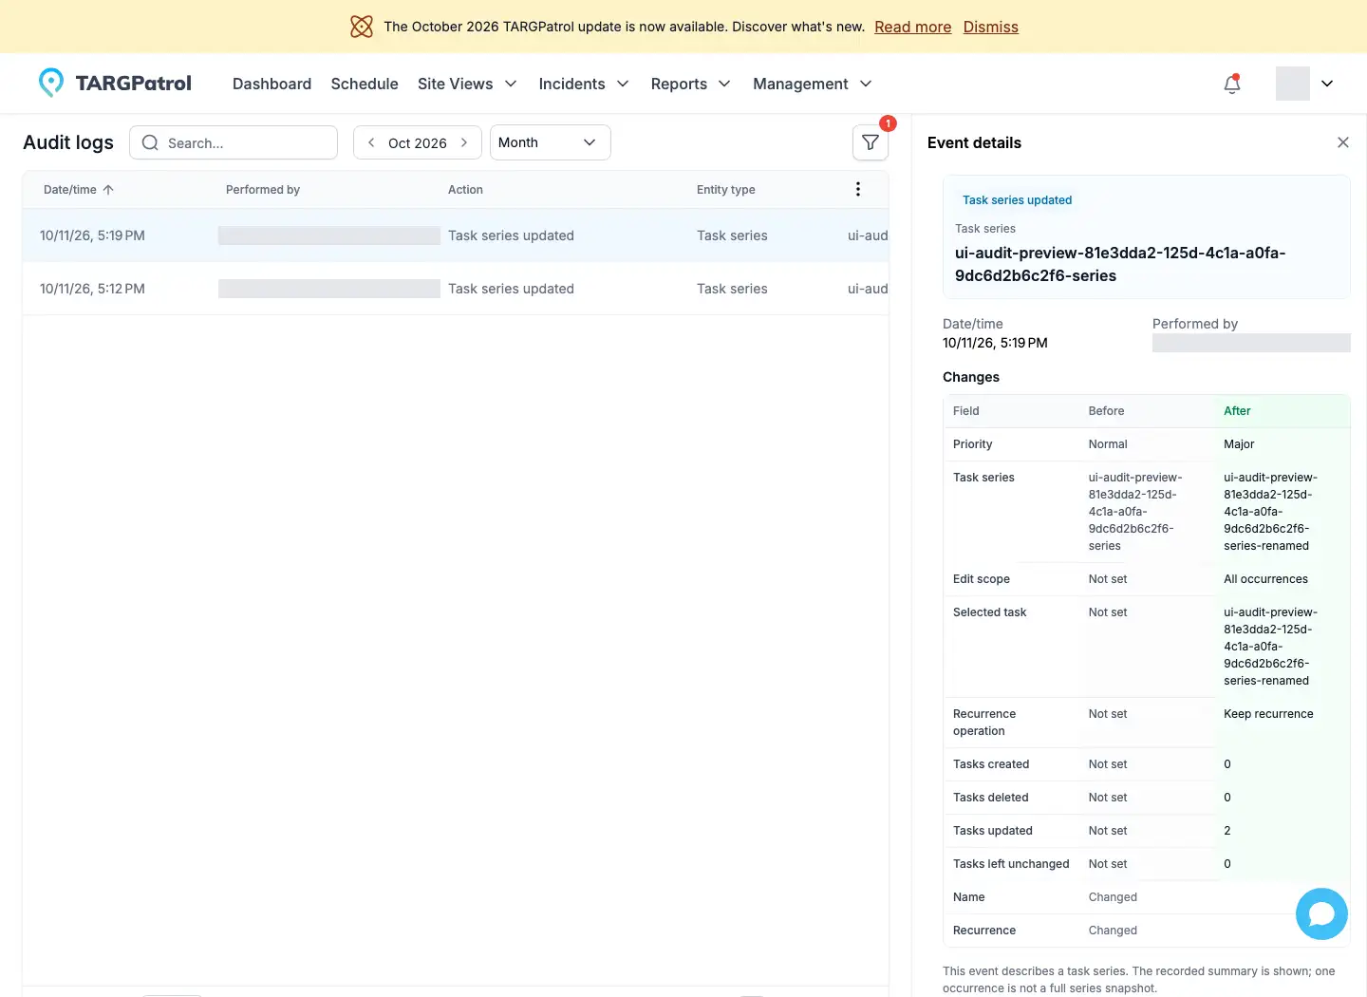
Task: Click the 'Changes' section heading
Action: point(971,377)
